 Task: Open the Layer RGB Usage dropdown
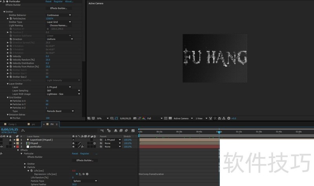click(63, 94)
